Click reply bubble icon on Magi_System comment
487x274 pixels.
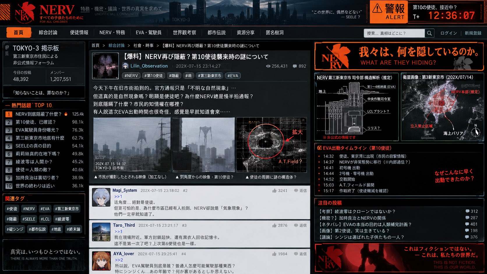(296, 190)
